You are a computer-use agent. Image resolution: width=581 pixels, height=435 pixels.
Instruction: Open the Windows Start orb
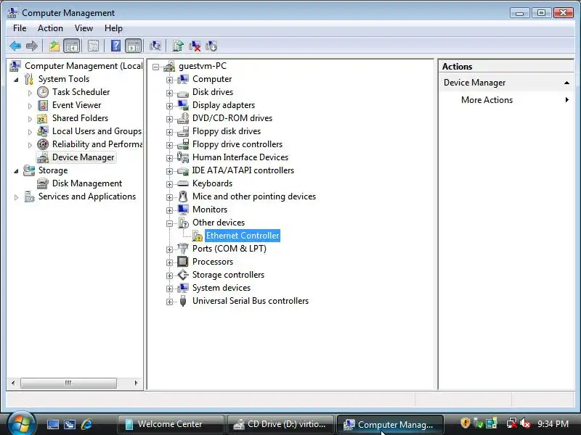[21, 424]
